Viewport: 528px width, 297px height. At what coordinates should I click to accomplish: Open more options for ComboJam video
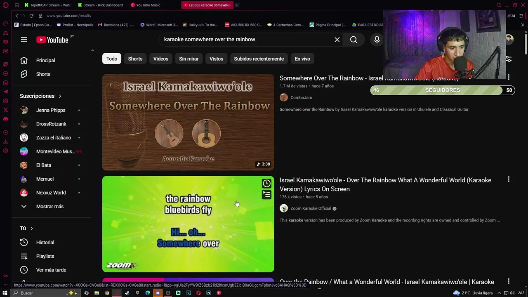509,77
